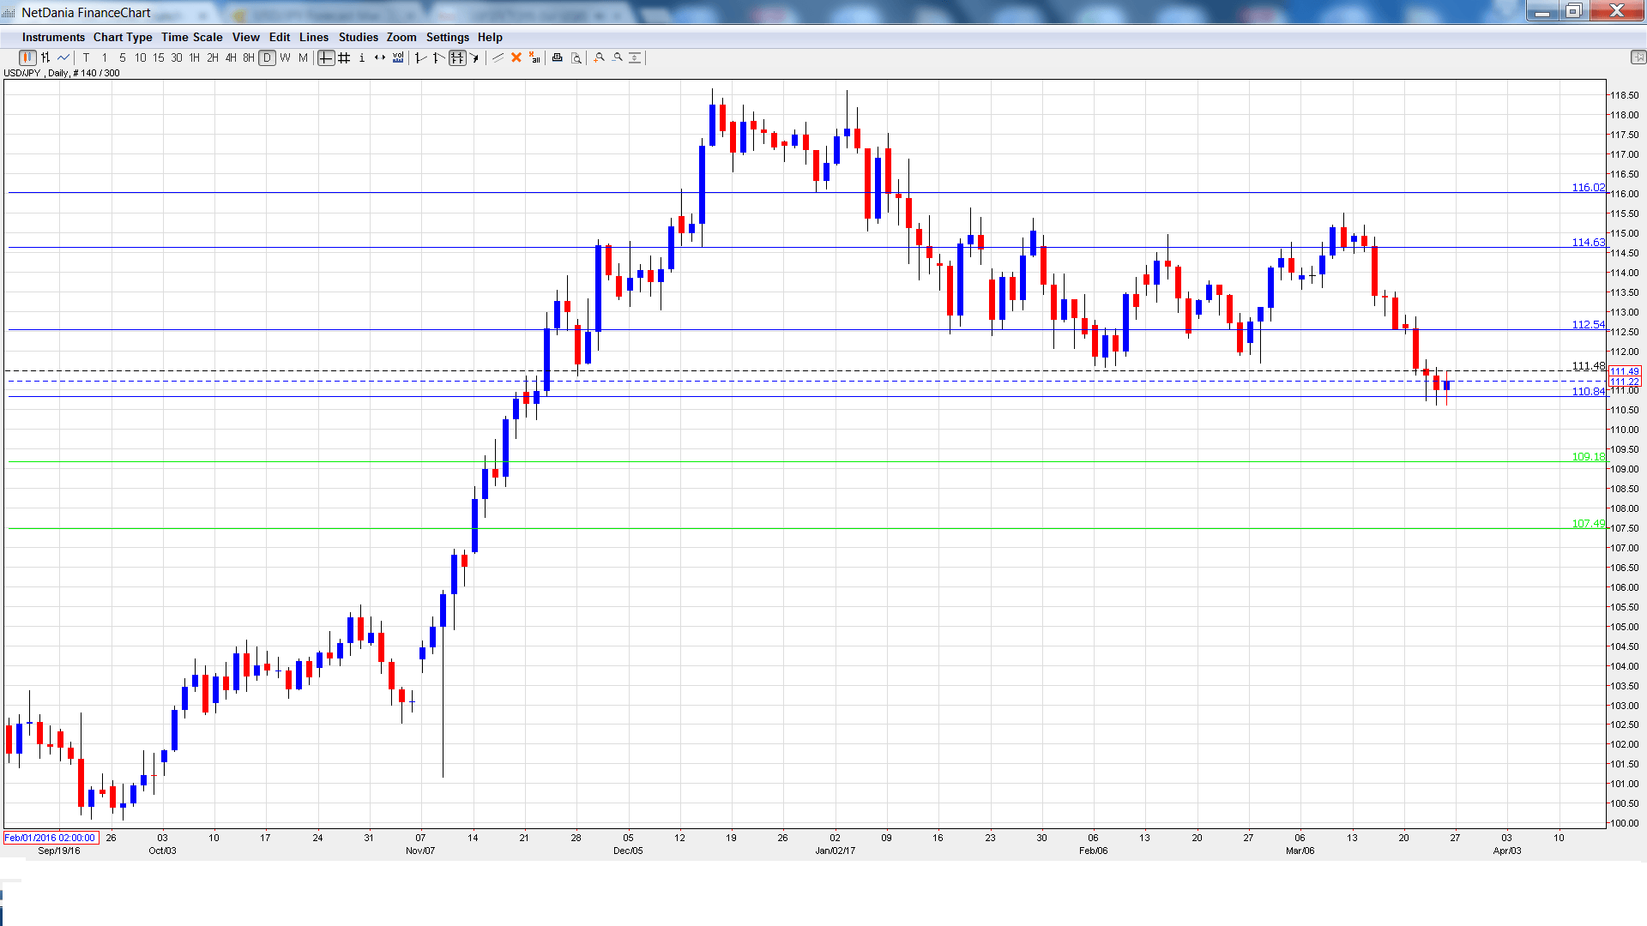
Task: Click the red X delete icon
Action: [x=516, y=57]
